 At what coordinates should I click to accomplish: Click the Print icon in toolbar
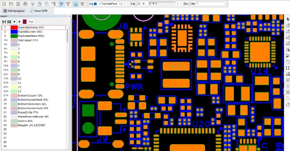[x=25, y=4]
